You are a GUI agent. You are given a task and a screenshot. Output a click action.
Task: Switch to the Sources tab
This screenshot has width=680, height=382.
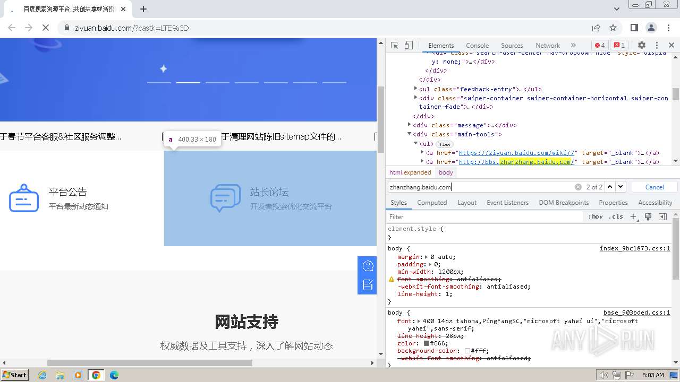tap(512, 46)
